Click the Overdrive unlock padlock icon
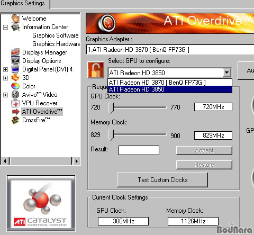Image resolution: width=254 pixels, height=235 pixels. 96,70
